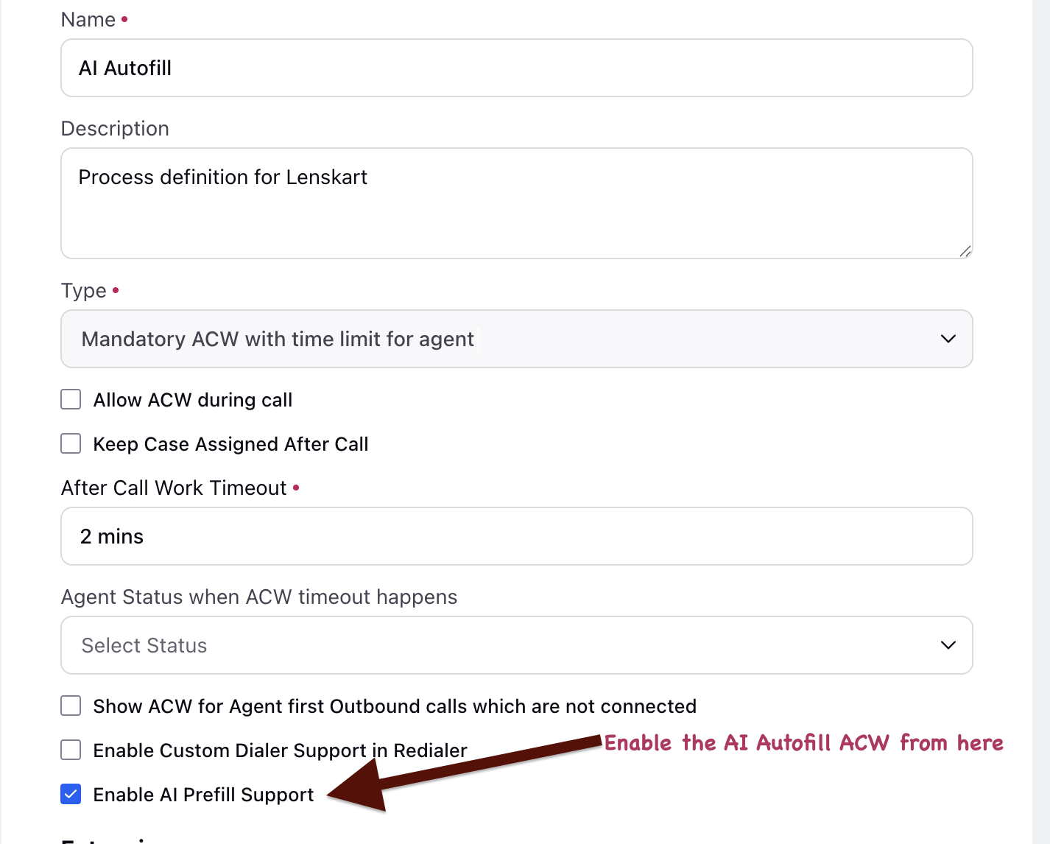
Task: Click the AI Autofill Name field
Action: [x=517, y=68]
